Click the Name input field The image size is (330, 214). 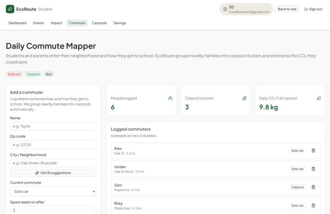[53, 126]
